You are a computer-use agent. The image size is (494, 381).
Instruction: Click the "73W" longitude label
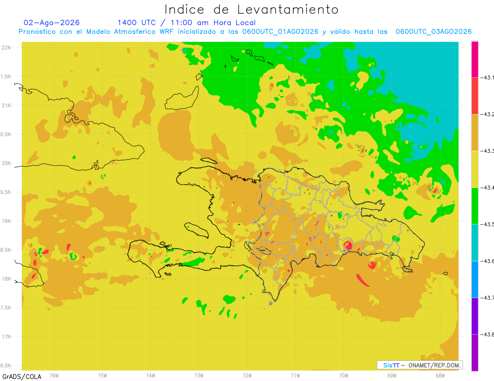pyautogui.click(x=199, y=375)
